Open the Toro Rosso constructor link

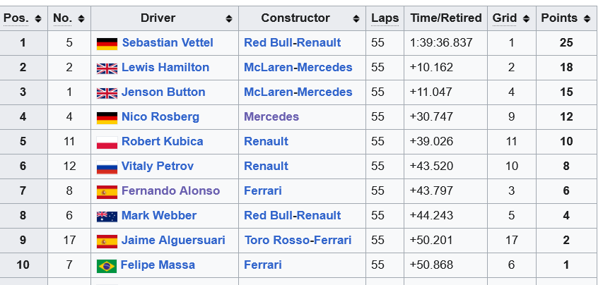click(277, 240)
